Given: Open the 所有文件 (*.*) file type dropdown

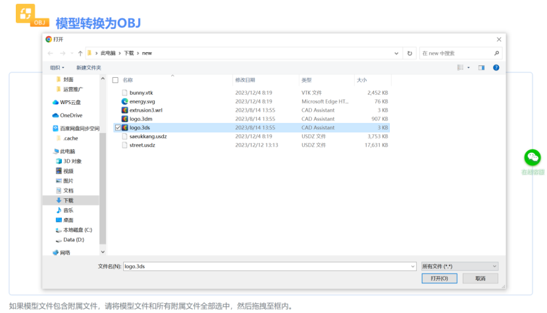Looking at the screenshot, I should (459, 266).
